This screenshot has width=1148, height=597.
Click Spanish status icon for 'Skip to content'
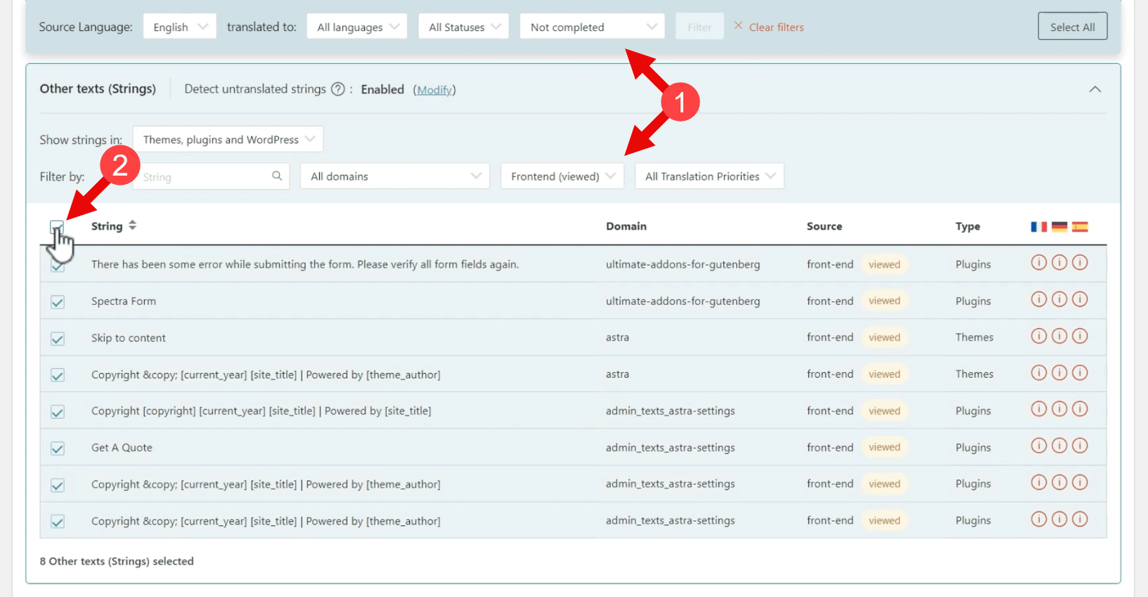pyautogui.click(x=1080, y=336)
